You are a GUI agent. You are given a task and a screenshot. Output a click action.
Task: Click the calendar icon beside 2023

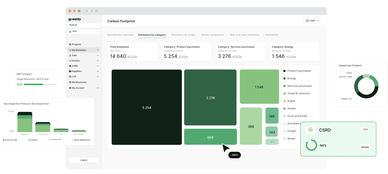tap(70, 31)
